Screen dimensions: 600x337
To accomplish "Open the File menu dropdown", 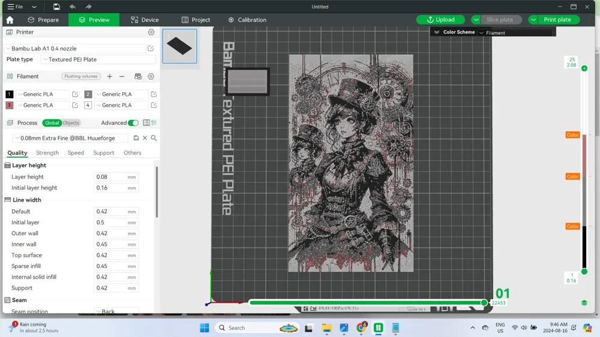I will tap(34, 7).
